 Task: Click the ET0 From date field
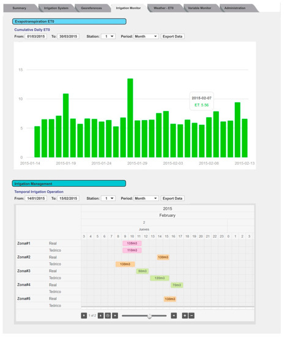(36, 36)
